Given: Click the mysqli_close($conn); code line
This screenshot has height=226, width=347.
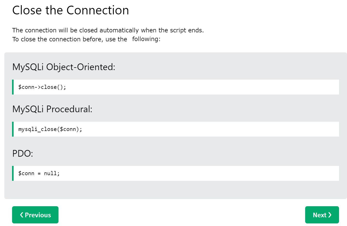Looking at the screenshot, I should coord(50,129).
